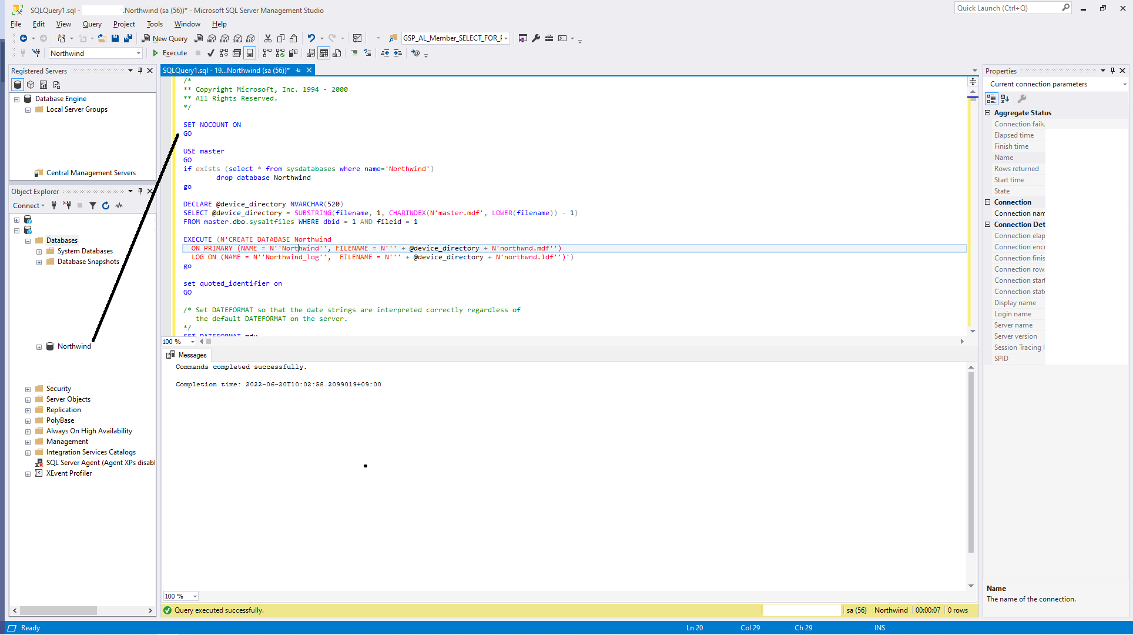Click the Cut scissors icon
Screen dimensions: 1133x635
click(268, 38)
